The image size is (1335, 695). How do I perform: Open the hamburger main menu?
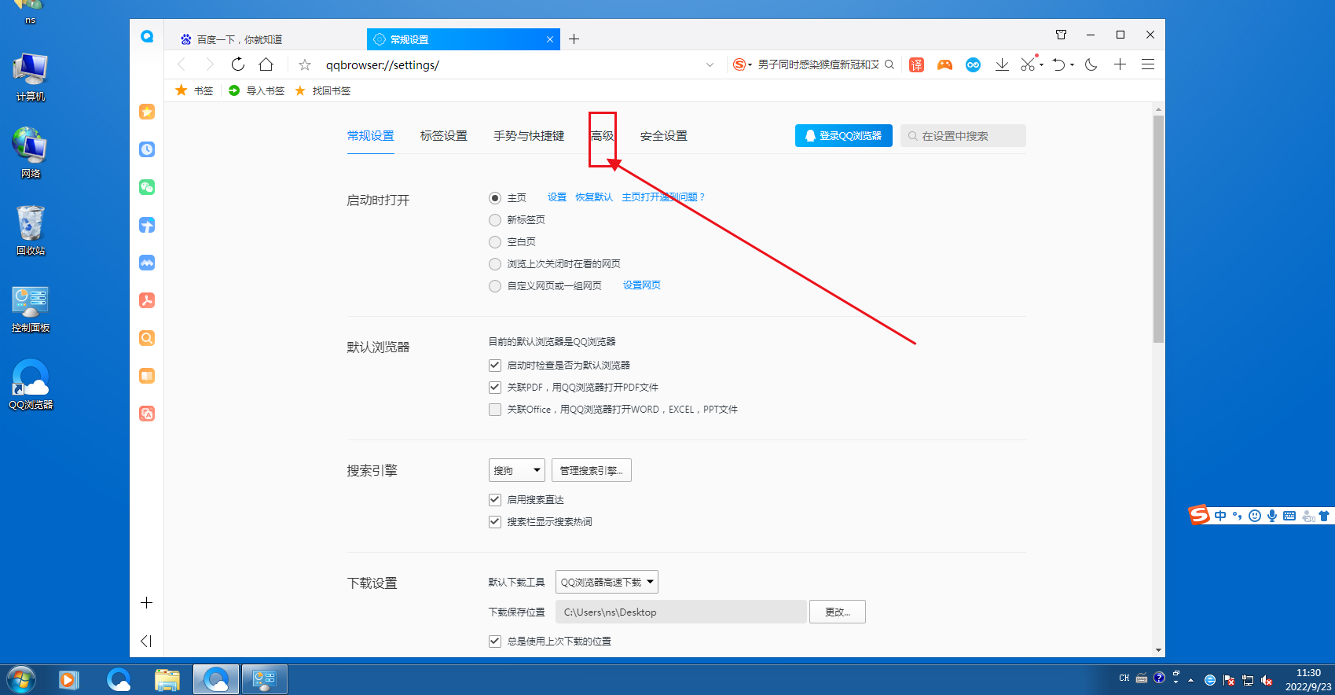(1148, 64)
